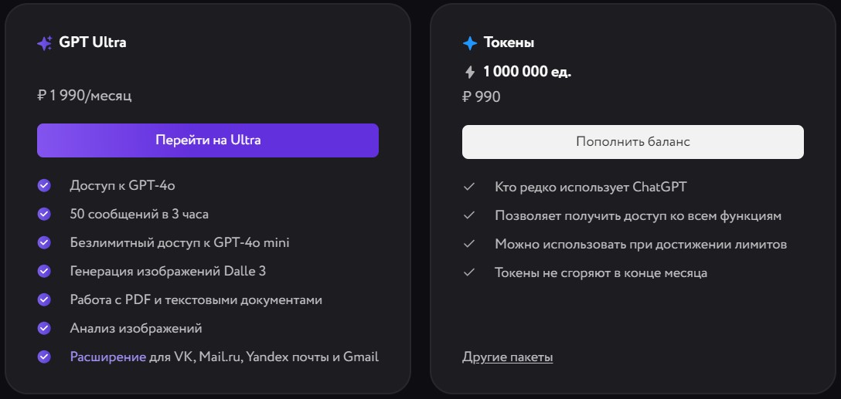Open the Другие пакеты link
The image size is (841, 399).
click(x=507, y=357)
